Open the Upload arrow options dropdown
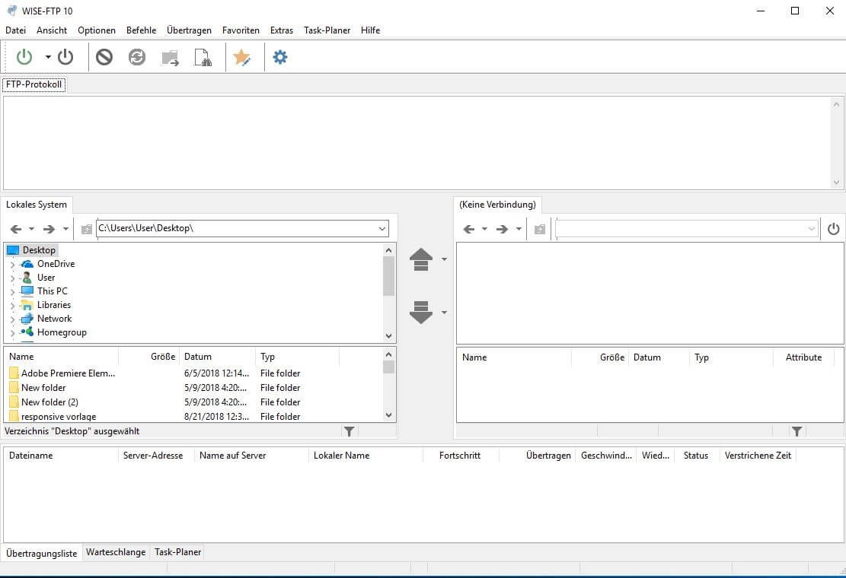This screenshot has height=578, width=846. tap(444, 259)
